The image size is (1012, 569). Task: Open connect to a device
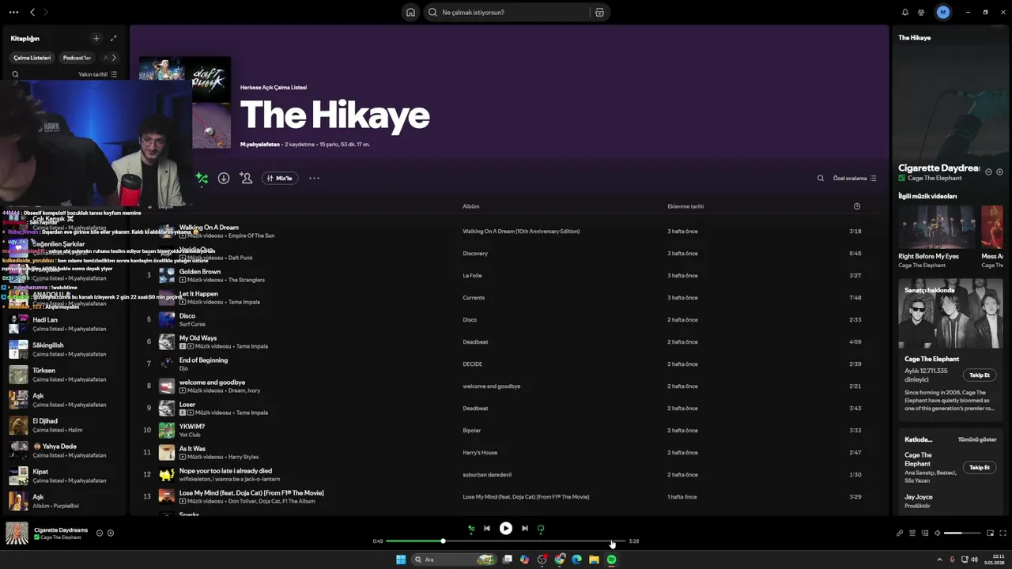pyautogui.click(x=925, y=533)
